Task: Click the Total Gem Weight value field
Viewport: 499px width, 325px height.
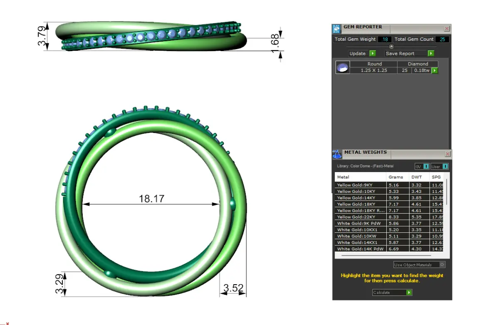Action: click(x=385, y=39)
